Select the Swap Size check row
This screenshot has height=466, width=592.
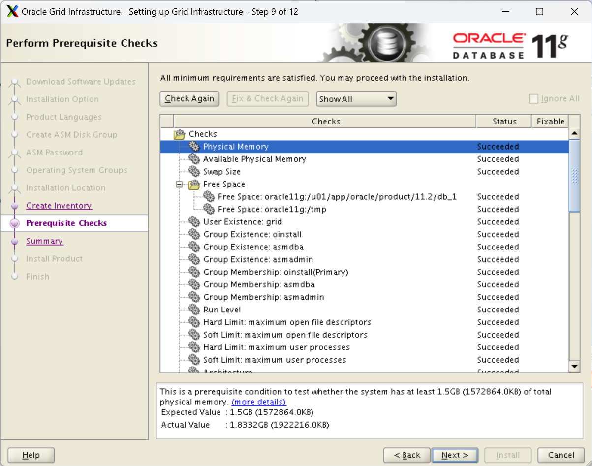pos(364,171)
